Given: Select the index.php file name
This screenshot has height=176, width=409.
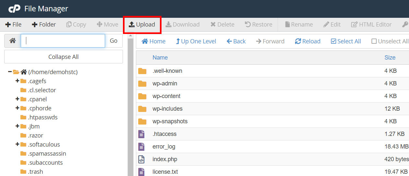Looking at the screenshot, I should coord(165,159).
